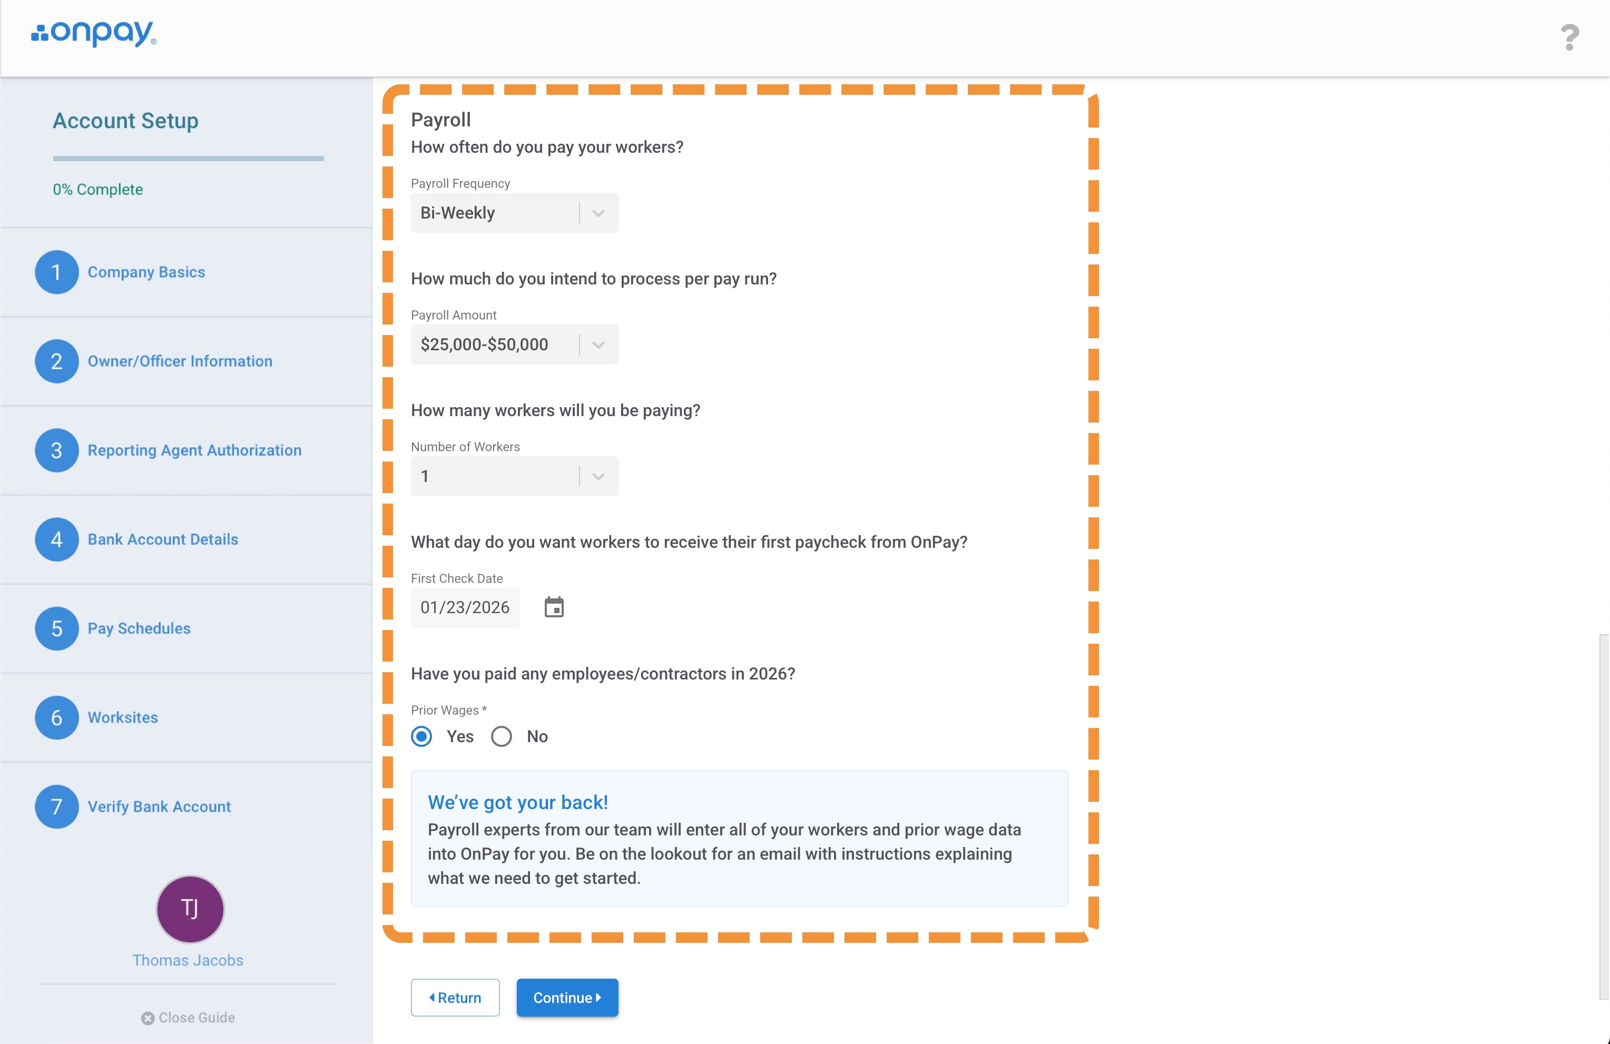Open the Payroll Amount dropdown
The height and width of the screenshot is (1044, 1610).
tap(598, 345)
